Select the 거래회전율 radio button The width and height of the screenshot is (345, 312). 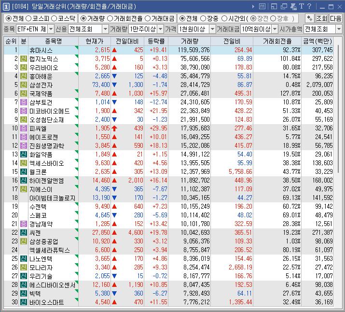coord(110,18)
